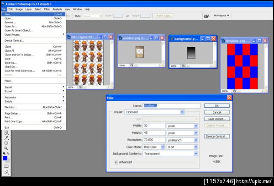Select the Notes tool in the toolbox
Image resolution: width=274 pixels, height=186 pixels.
(6, 132)
